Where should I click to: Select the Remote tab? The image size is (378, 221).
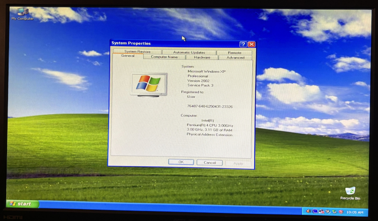(234, 53)
